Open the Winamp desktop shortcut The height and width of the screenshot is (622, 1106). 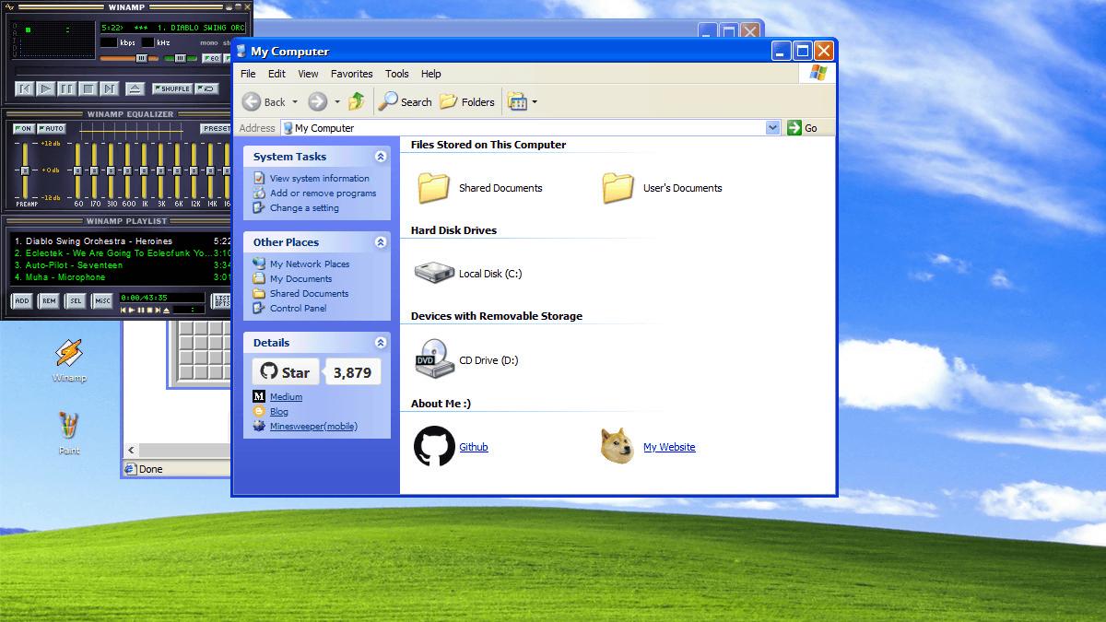tap(68, 354)
